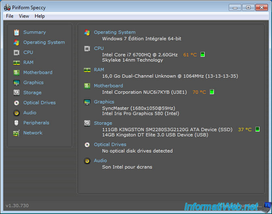Open the View menu
The width and height of the screenshot is (272, 214).
[24, 16]
